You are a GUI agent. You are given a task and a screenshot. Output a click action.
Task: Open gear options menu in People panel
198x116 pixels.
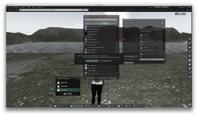(x=86, y=75)
